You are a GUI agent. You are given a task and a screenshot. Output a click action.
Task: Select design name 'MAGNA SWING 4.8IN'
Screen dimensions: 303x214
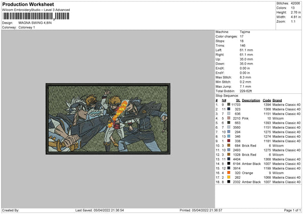35,23
